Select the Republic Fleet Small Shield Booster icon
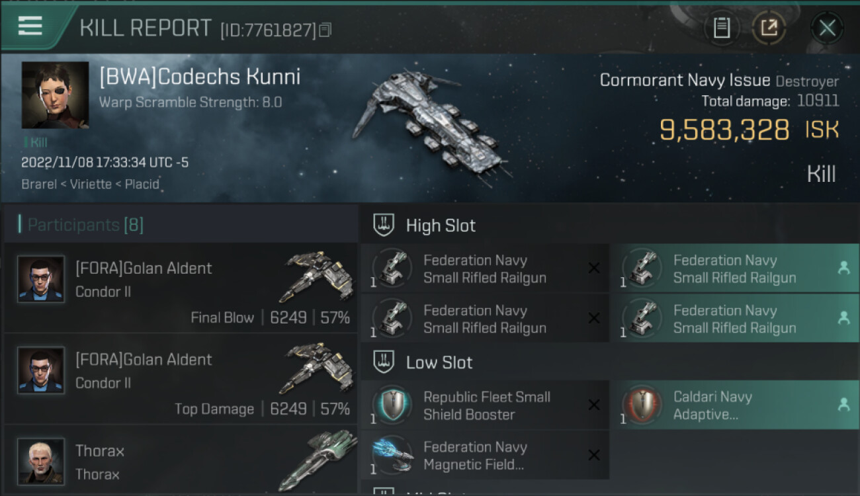The width and height of the screenshot is (860, 496). [x=392, y=405]
